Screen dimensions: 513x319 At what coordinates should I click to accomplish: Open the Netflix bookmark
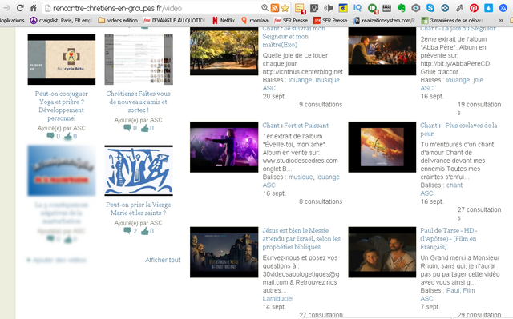tap(224, 20)
